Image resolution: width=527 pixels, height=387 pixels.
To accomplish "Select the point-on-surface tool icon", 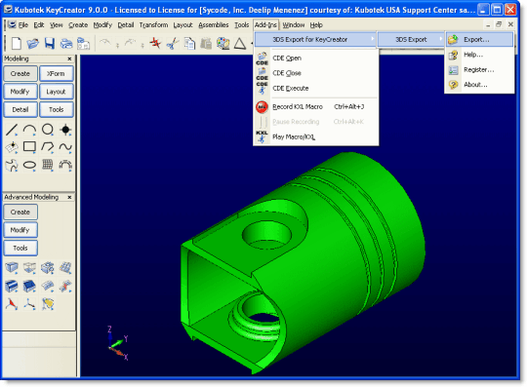I will (x=12, y=147).
